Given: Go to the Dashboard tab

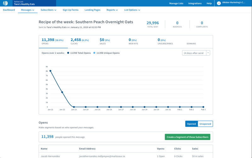Looking at the screenshot, I should [9, 10].
